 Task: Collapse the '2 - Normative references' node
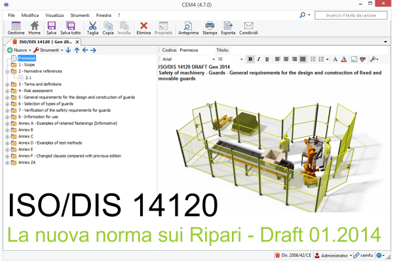[x=7, y=71]
